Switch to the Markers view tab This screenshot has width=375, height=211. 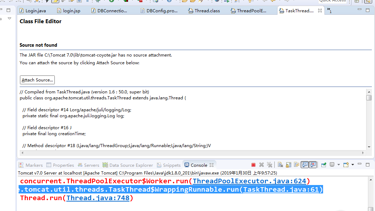(x=31, y=165)
